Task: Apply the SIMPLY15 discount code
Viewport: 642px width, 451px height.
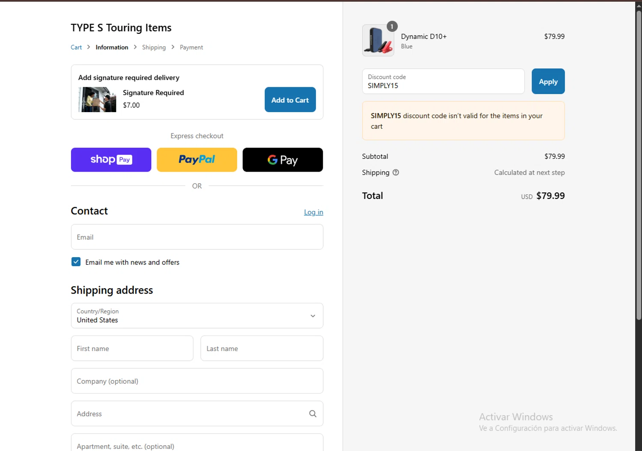Action: (x=548, y=81)
